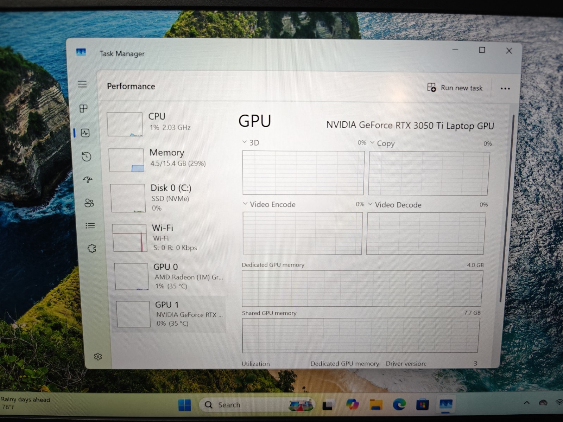Viewport: 563px width, 422px height.
Task: Click Task Manager icon on the taskbar
Action: pos(446,404)
